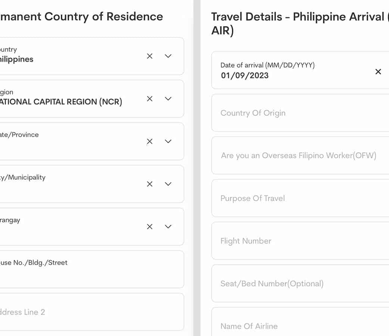
Task: Clear the State/Province field
Action: point(150,141)
